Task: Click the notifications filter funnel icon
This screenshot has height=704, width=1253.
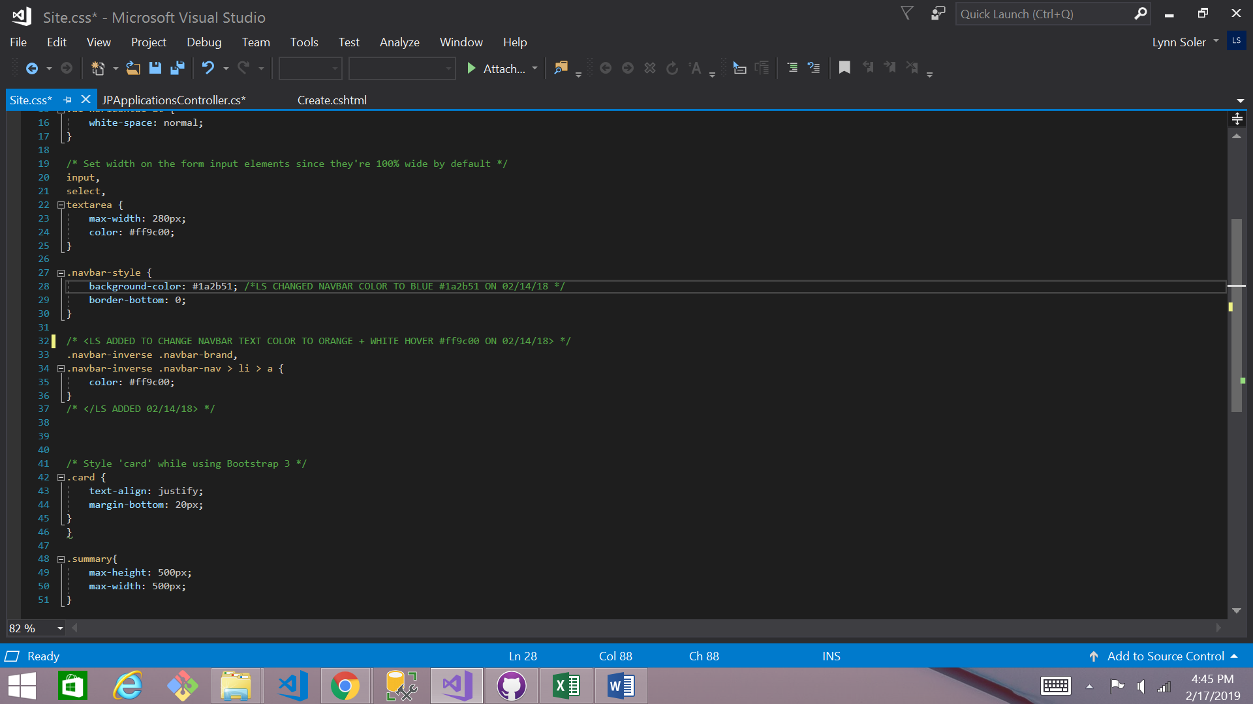Action: click(907, 14)
